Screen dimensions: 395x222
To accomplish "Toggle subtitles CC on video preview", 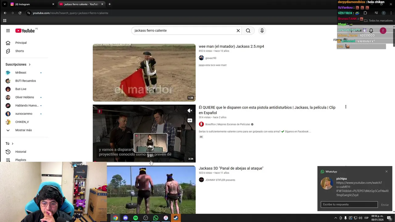I will point(190,121).
